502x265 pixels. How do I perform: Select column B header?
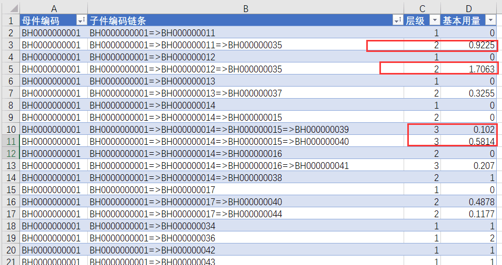pyautogui.click(x=246, y=8)
